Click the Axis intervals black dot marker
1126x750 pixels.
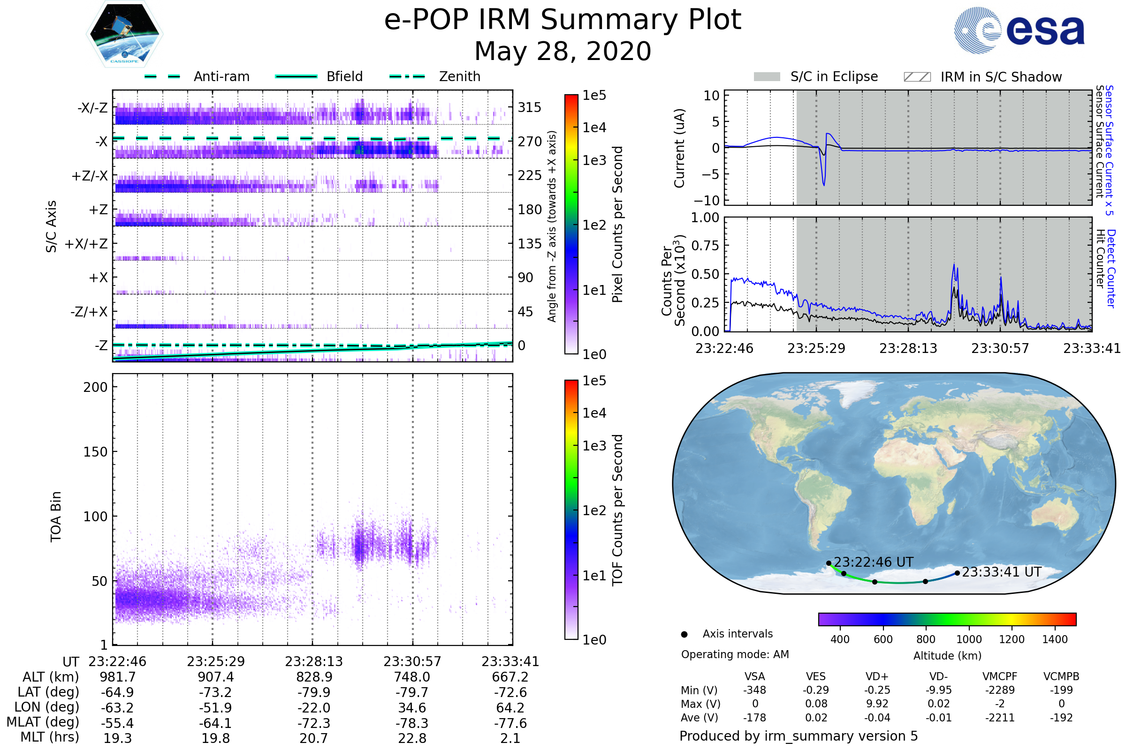[x=684, y=634]
